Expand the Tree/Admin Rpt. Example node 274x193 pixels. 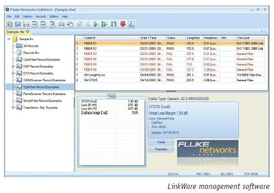(13, 108)
